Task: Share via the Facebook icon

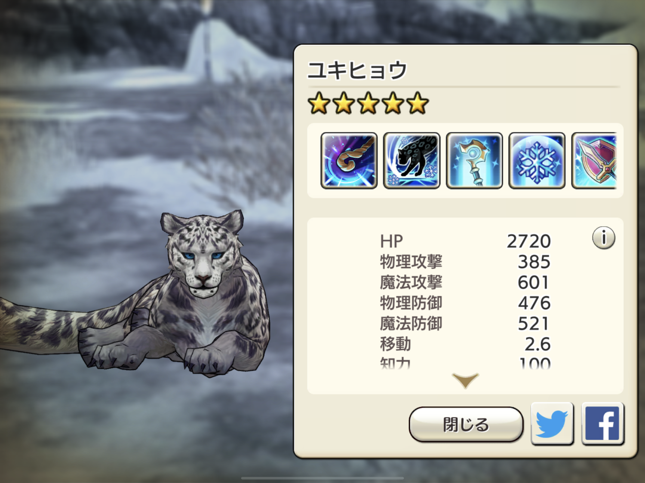Action: (602, 423)
